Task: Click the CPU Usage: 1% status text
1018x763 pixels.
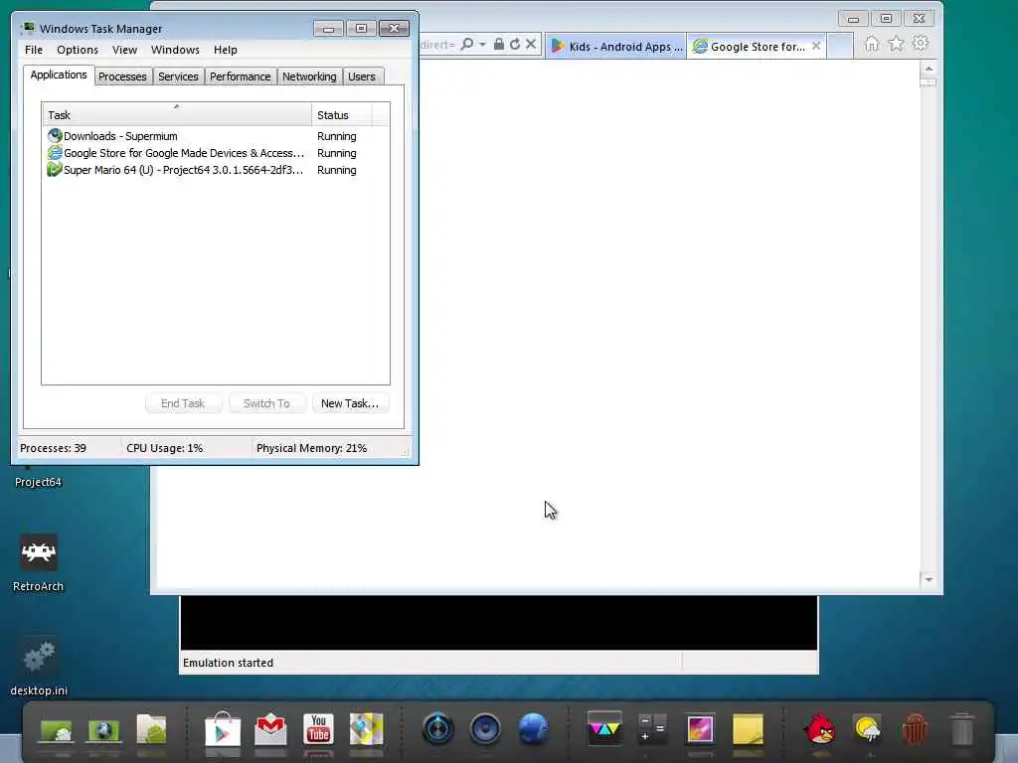Action: coord(165,448)
